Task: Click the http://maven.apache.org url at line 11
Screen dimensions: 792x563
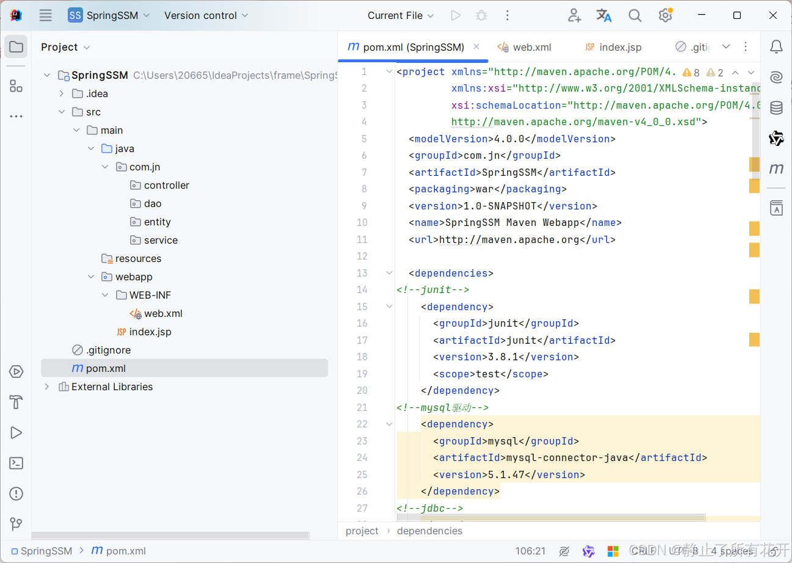Action: pos(509,239)
